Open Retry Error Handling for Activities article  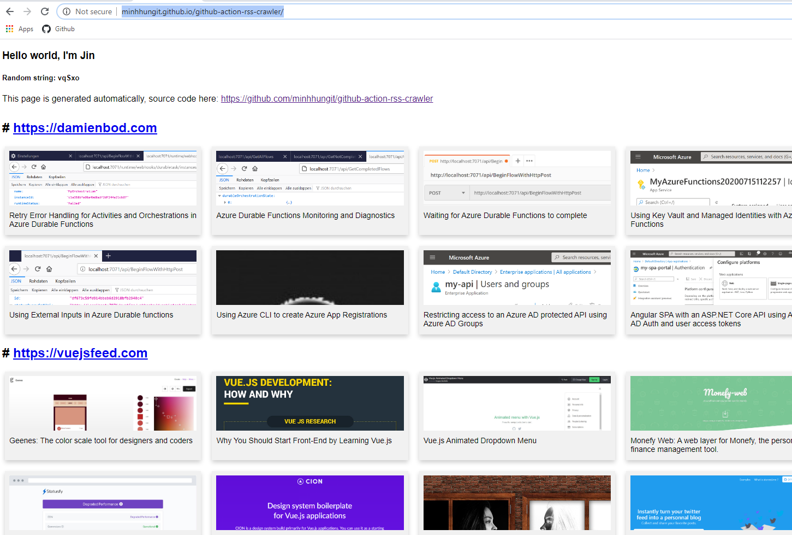(x=103, y=220)
